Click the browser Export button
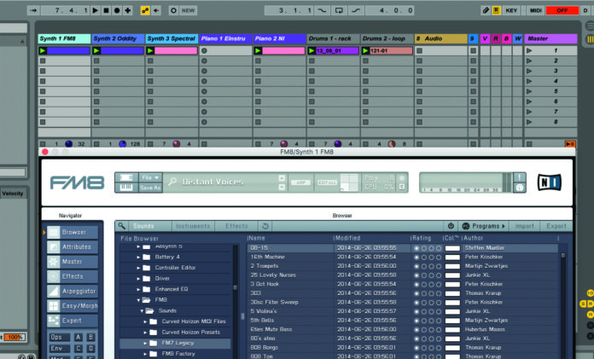Image resolution: width=594 pixels, height=359 pixels. [556, 226]
